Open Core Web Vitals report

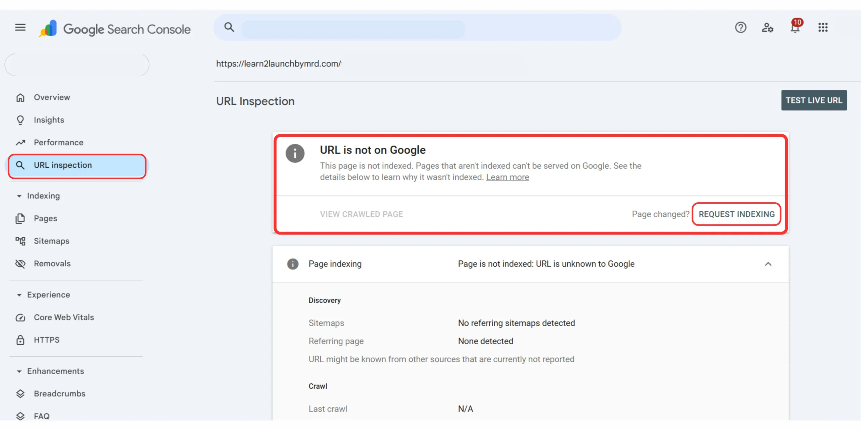coord(77,317)
